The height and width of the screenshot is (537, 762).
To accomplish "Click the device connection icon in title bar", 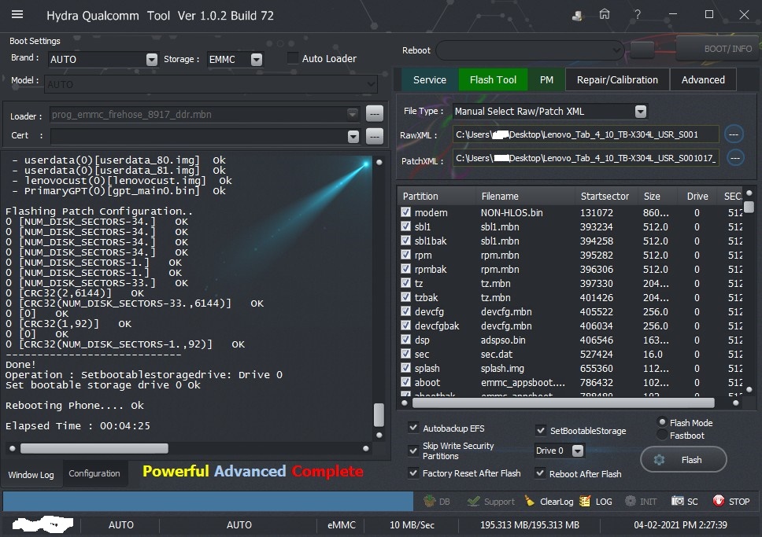I will (x=577, y=16).
